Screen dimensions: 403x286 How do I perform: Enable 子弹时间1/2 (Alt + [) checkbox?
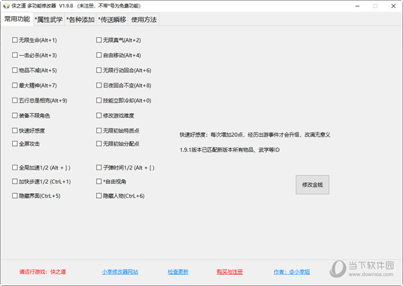(99, 168)
